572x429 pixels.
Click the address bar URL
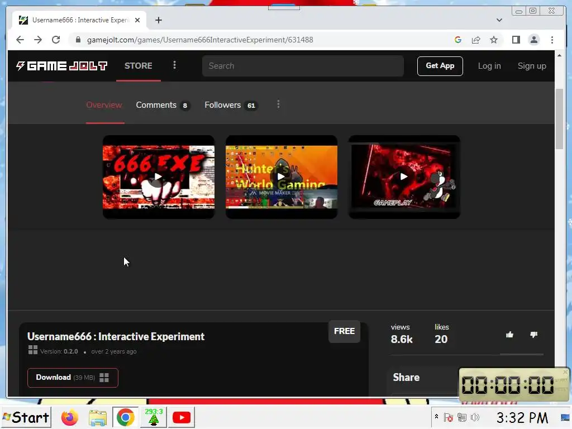(200, 40)
